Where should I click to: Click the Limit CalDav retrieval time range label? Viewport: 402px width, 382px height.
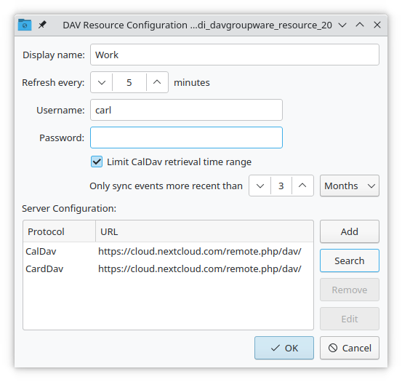(x=180, y=162)
